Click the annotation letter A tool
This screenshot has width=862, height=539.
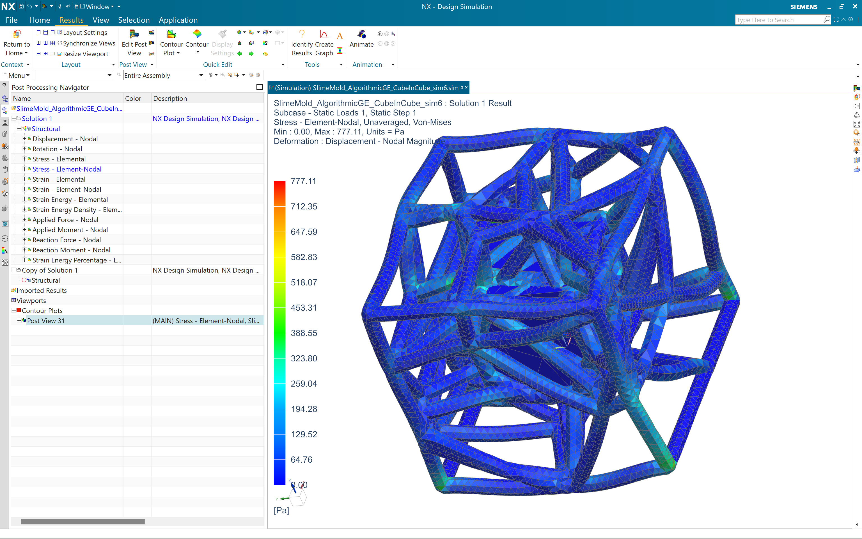click(x=340, y=36)
